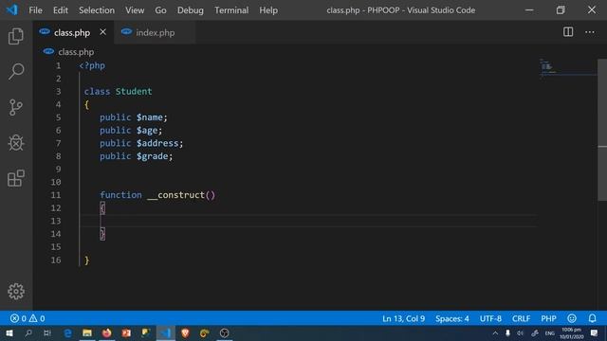
Task: Open the editor More Actions ellipsis
Action: click(590, 32)
